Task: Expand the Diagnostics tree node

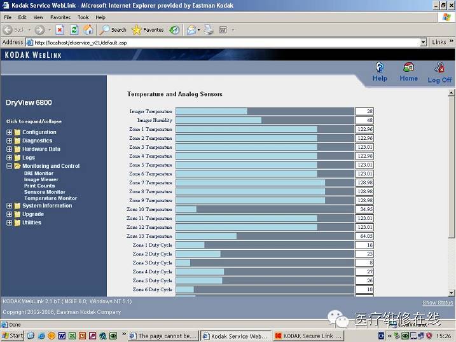Action: point(10,140)
